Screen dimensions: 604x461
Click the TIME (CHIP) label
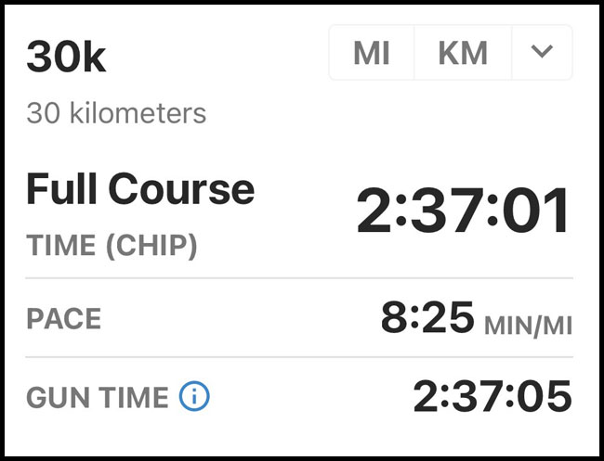[x=112, y=246]
